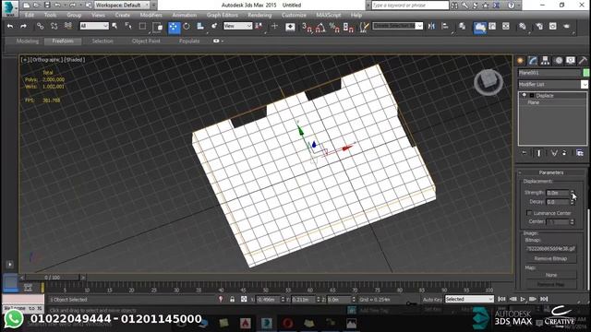This screenshot has height=332, width=591.
Task: Open the Modify command panel tab
Action: (533, 61)
